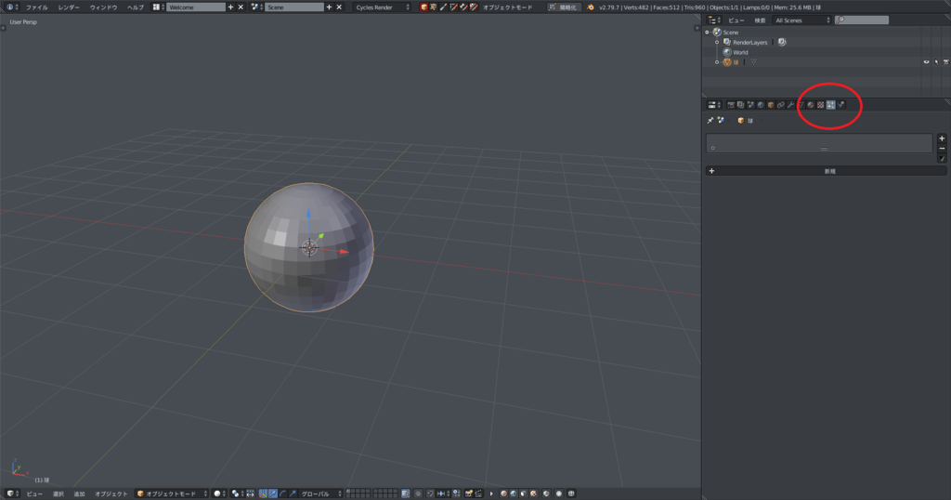Click the pin icon in properties panel
The height and width of the screenshot is (500, 951).
(710, 120)
